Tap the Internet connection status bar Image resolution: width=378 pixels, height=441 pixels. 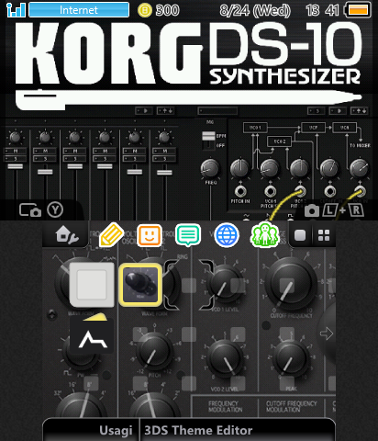79,10
